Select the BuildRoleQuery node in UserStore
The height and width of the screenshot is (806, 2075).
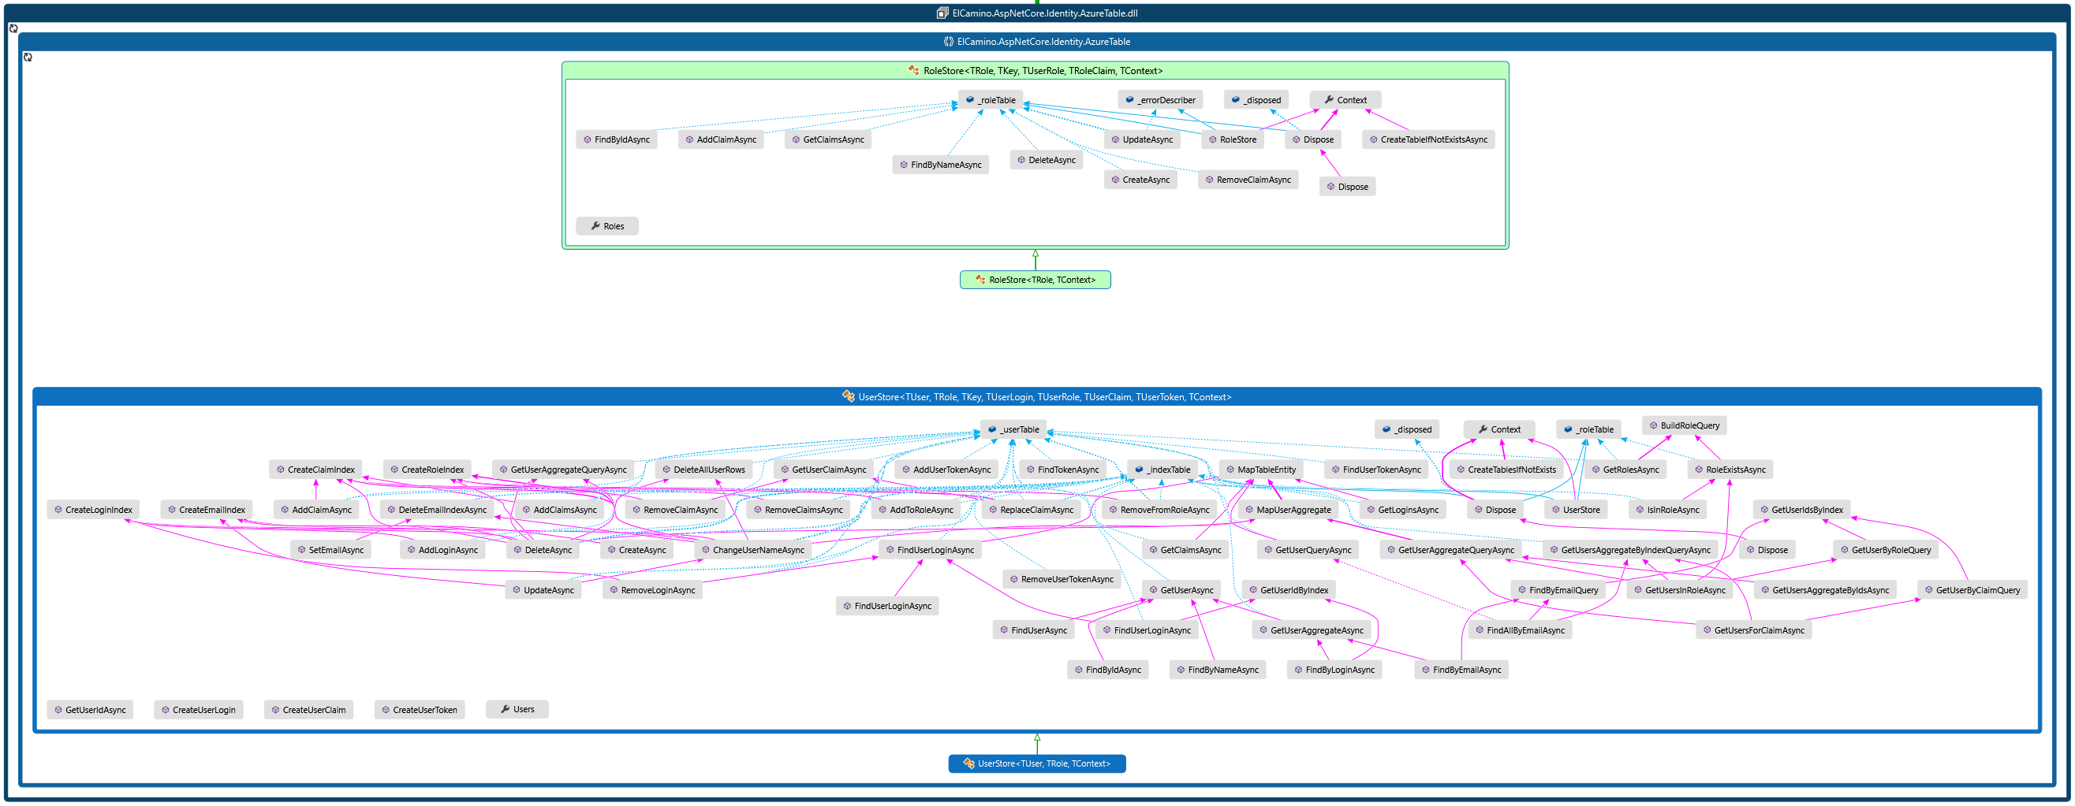click(1684, 425)
